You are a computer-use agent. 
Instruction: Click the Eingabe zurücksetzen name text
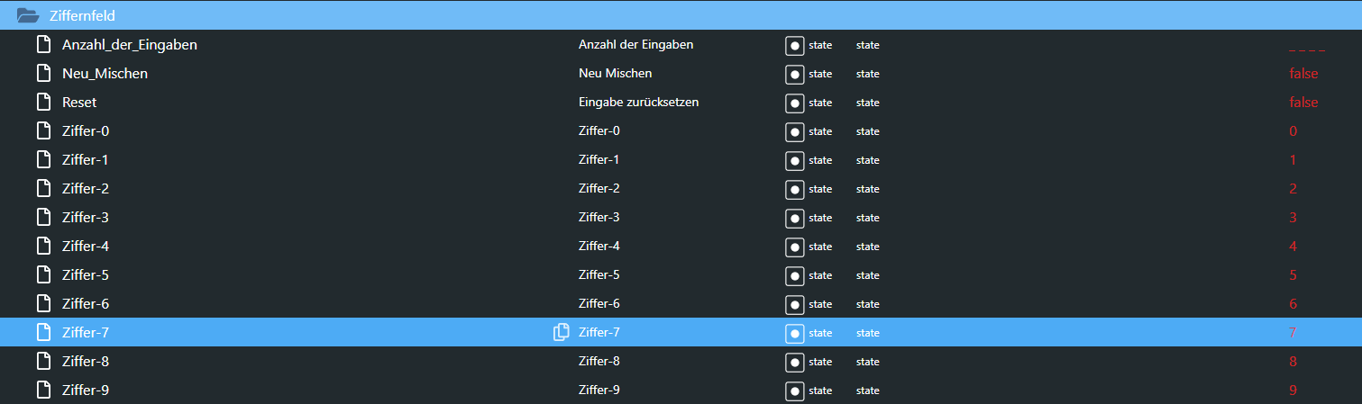(x=638, y=103)
